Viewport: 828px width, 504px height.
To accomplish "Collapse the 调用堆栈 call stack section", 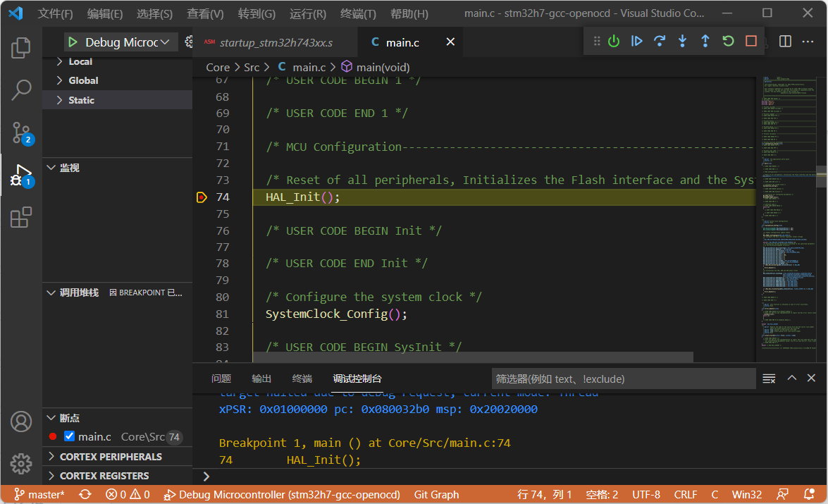I will pos(51,293).
